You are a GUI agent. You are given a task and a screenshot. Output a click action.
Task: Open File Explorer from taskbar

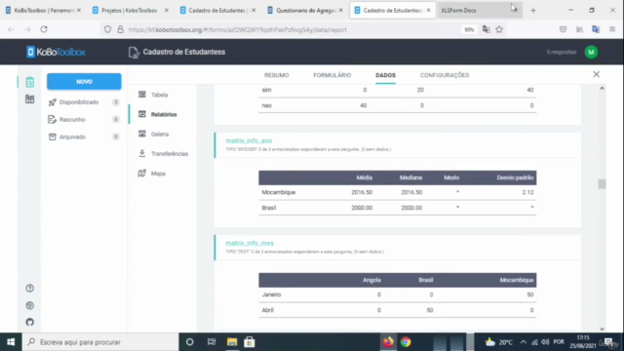[232, 342]
